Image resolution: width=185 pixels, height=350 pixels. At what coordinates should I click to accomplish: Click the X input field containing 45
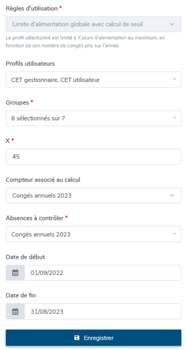93,157
